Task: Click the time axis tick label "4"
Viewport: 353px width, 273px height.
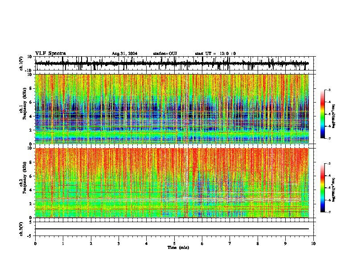Action: (x=147, y=244)
